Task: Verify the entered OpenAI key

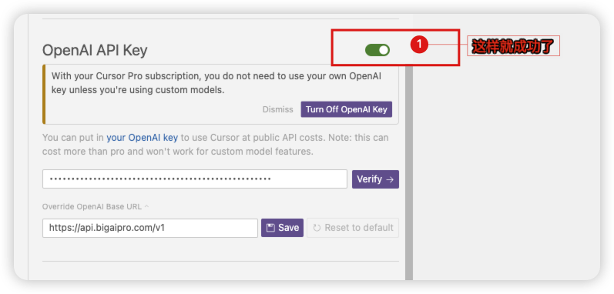Action: [375, 179]
